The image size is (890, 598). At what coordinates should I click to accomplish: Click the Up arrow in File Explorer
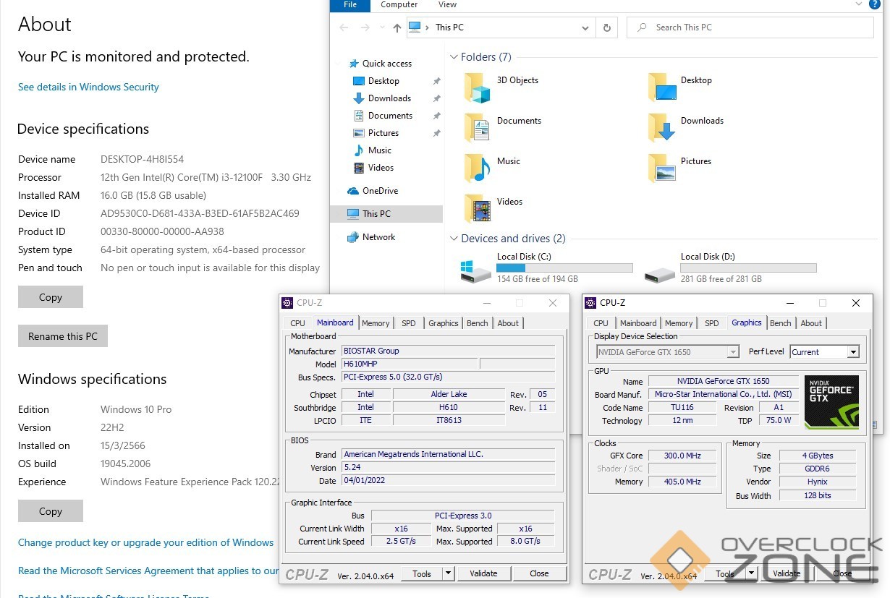click(397, 27)
